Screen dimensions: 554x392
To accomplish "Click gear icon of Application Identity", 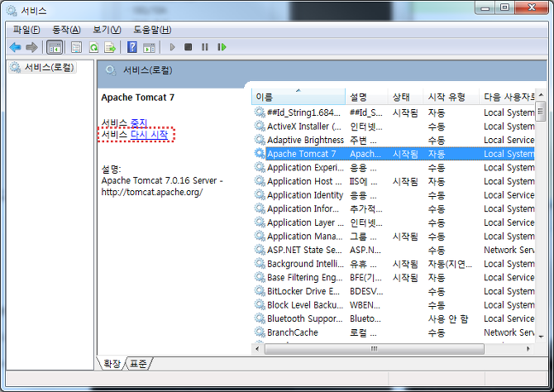I will coord(260,195).
